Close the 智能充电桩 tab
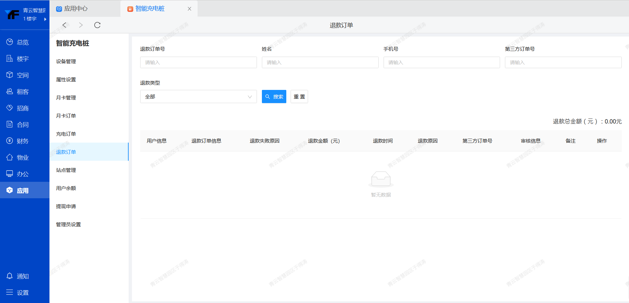Image resolution: width=629 pixels, height=303 pixels. [189, 9]
